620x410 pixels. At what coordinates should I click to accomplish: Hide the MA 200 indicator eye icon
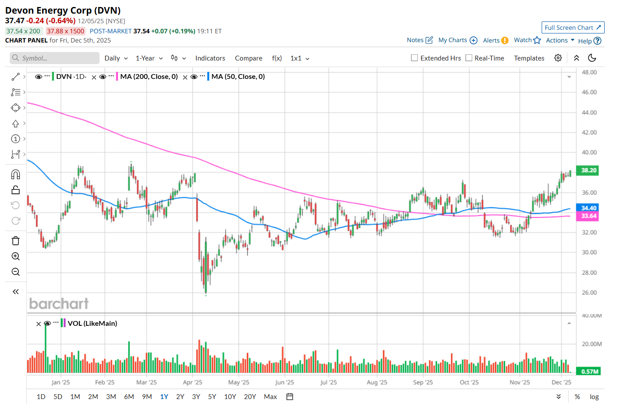(103, 77)
